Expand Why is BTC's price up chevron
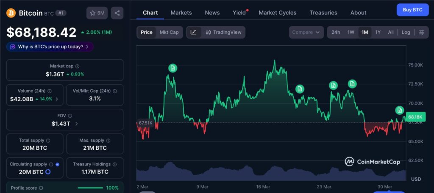The height and width of the screenshot is (193, 434). click(87, 47)
